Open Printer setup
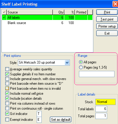Image resolution: width=118 pixels, height=124 pixels. pos(107,26)
